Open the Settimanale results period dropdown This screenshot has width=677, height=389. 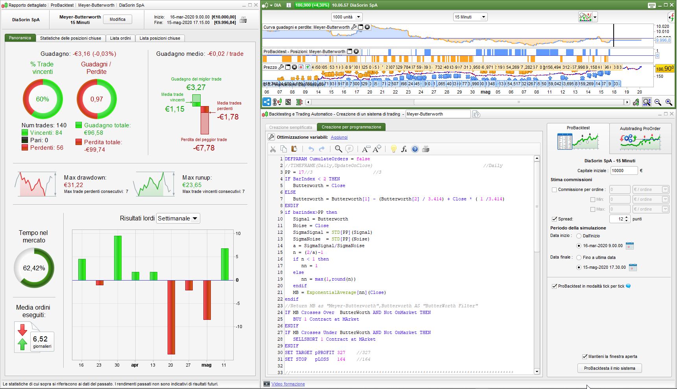tap(178, 218)
